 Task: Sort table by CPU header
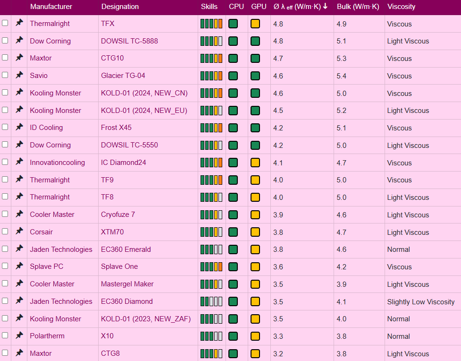236,7
